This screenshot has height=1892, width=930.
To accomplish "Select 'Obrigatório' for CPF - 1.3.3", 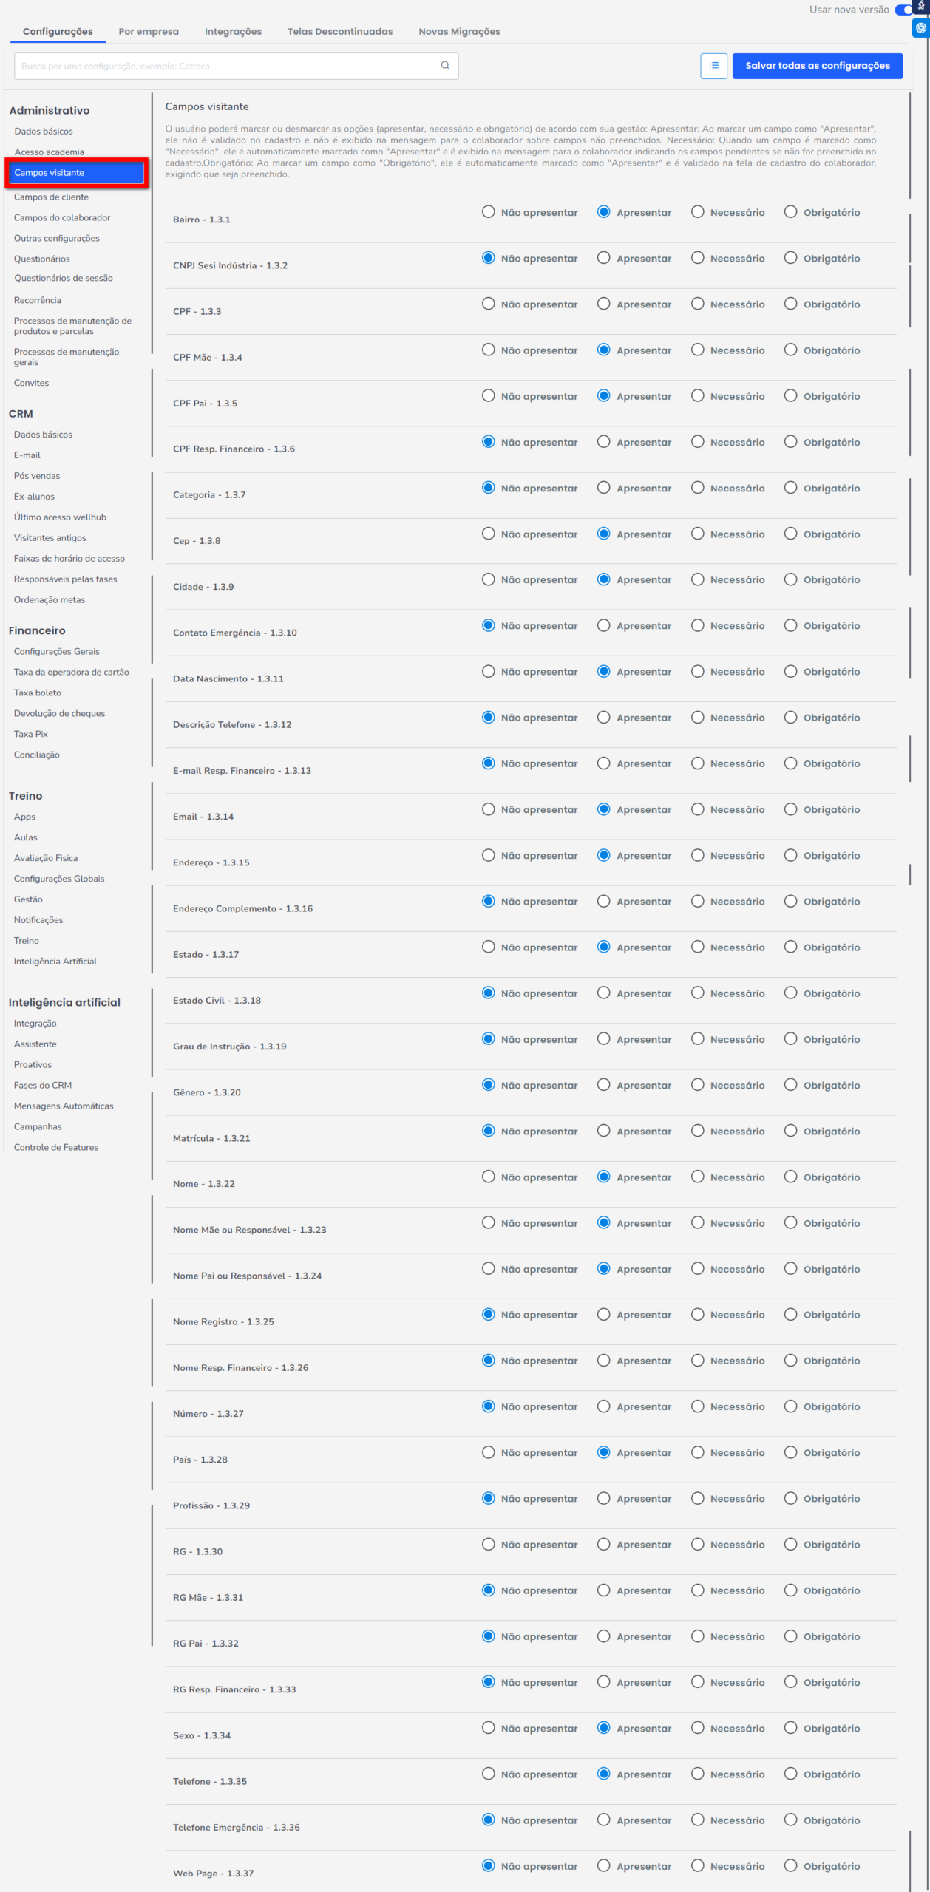I will pyautogui.click(x=790, y=304).
